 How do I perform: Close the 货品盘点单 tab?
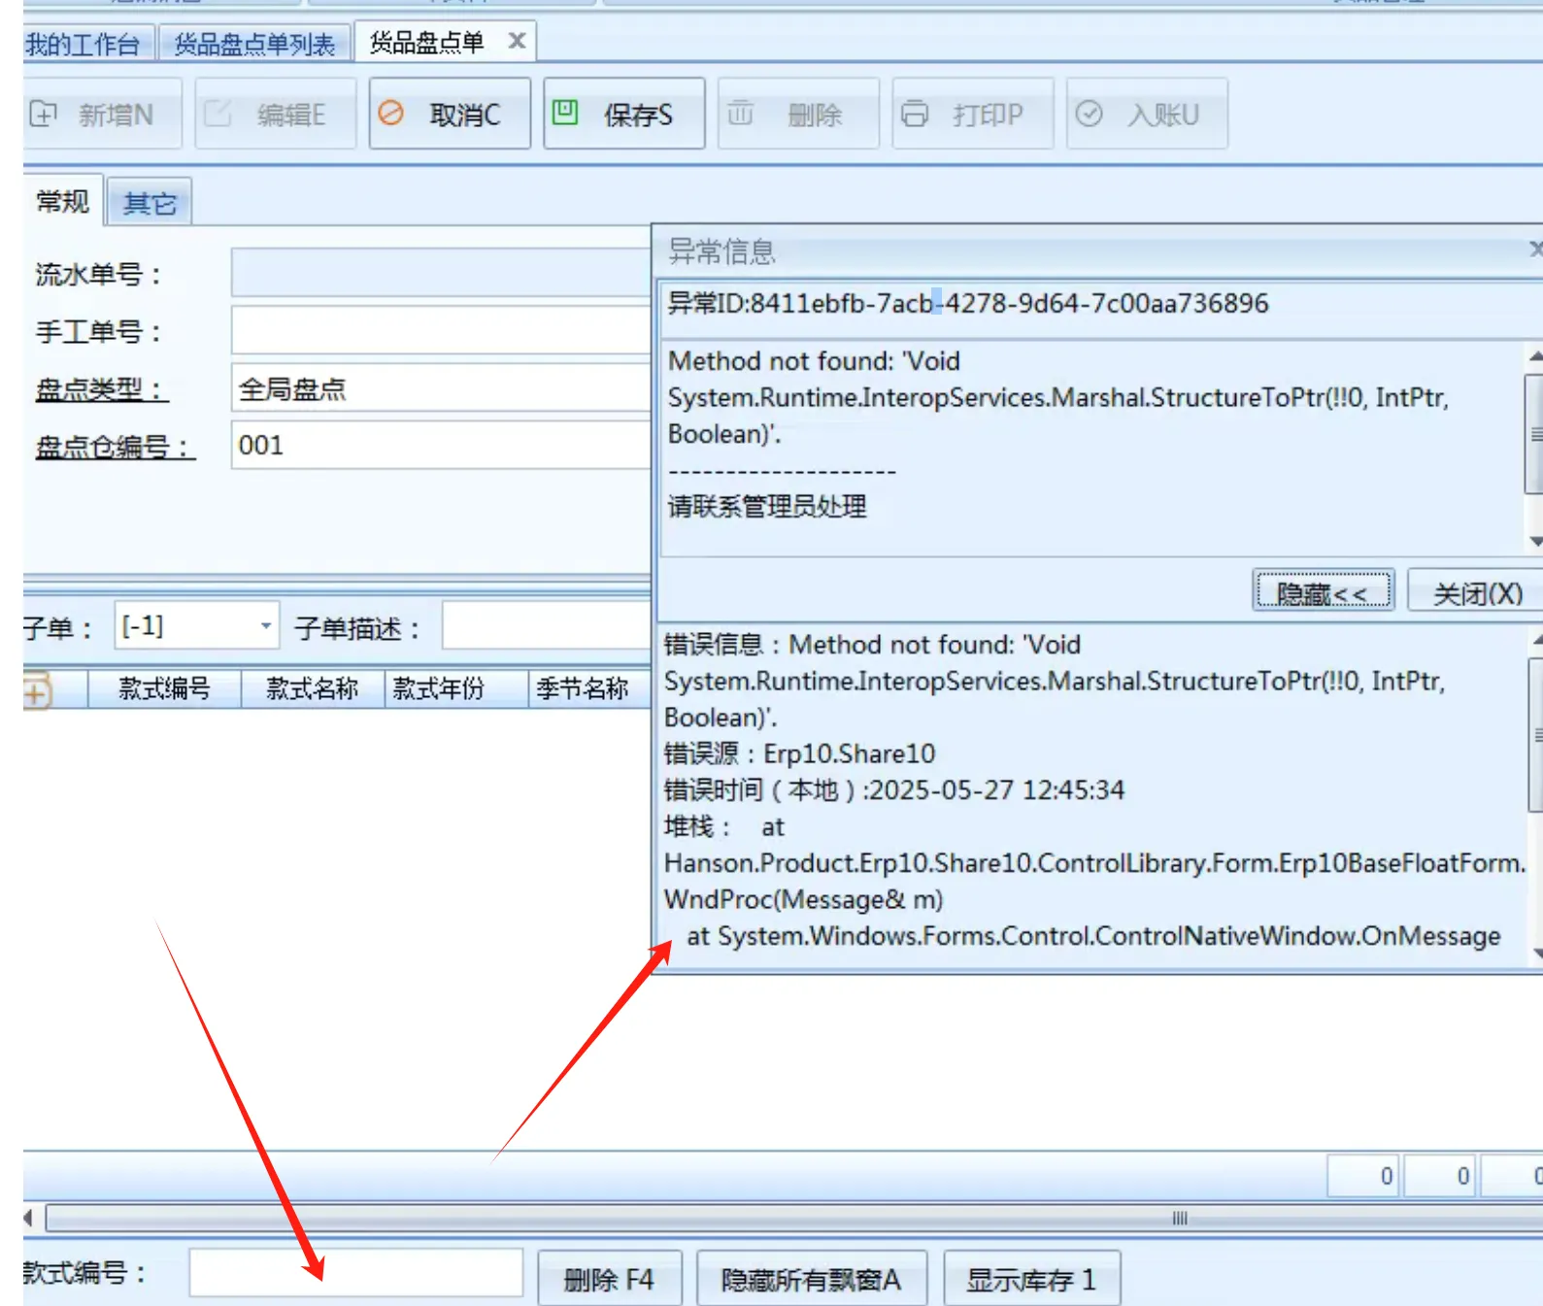517,41
